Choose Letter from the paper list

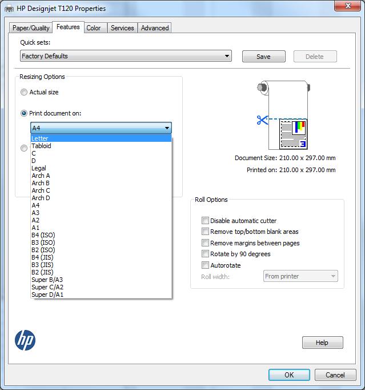click(x=101, y=138)
